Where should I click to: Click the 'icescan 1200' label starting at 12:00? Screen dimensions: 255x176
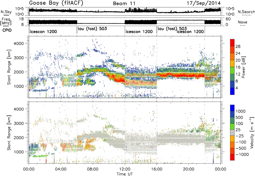139,31
